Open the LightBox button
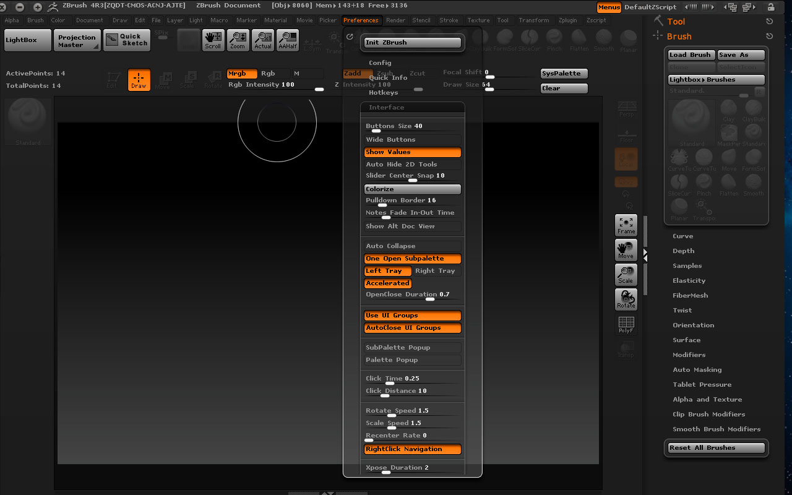This screenshot has height=495, width=792. pos(27,40)
